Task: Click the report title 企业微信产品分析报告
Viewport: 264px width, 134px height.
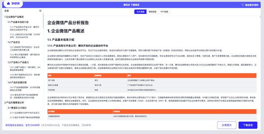Action: tap(68, 23)
